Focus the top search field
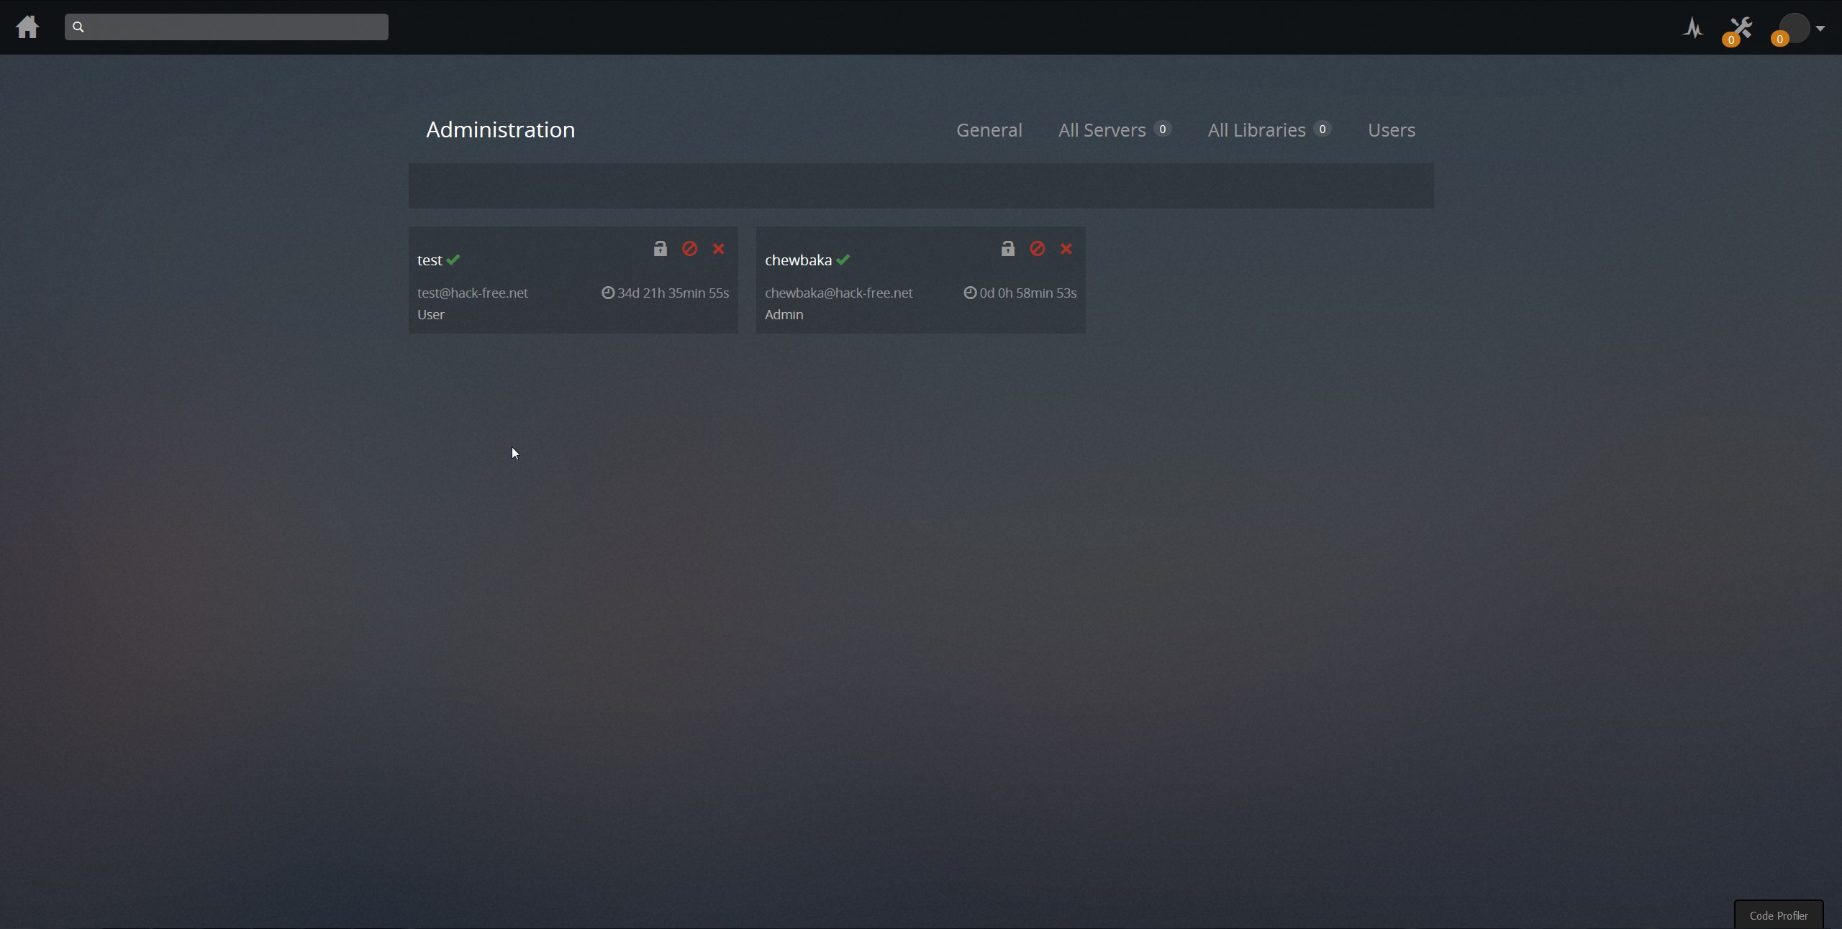The image size is (1842, 929). click(x=227, y=27)
